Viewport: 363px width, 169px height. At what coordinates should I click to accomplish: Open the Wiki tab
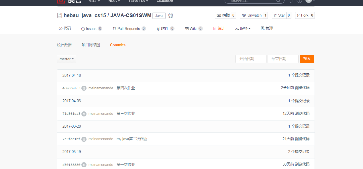(x=194, y=29)
